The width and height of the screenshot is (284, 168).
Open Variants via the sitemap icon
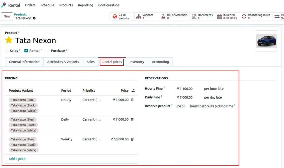[x=139, y=17]
